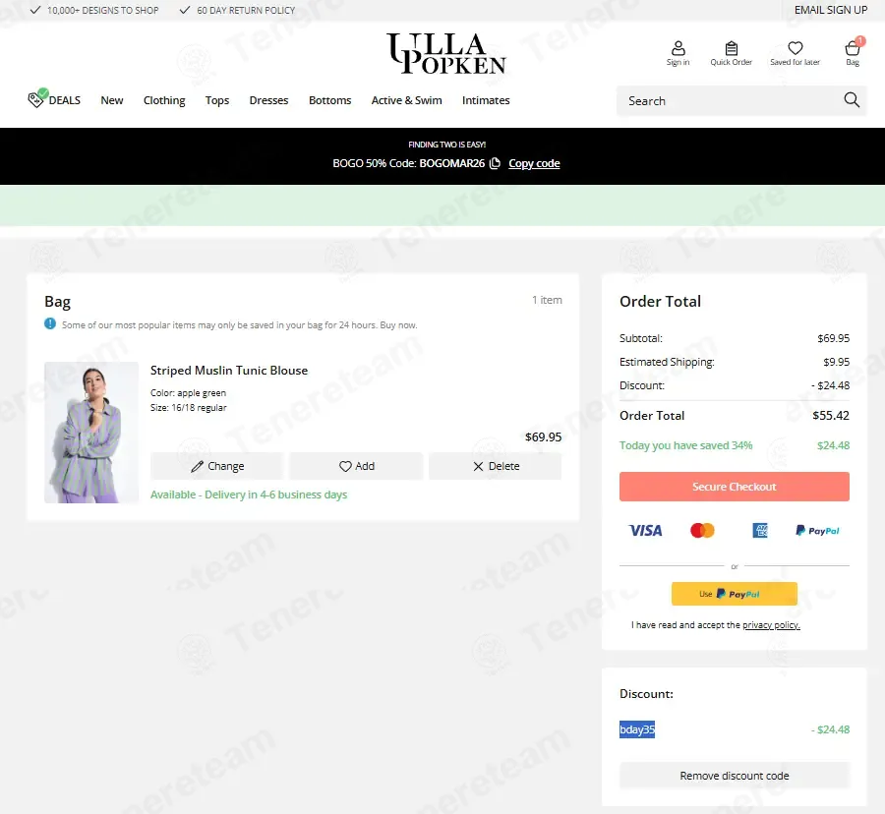Open the Bottoms menu

(x=330, y=100)
